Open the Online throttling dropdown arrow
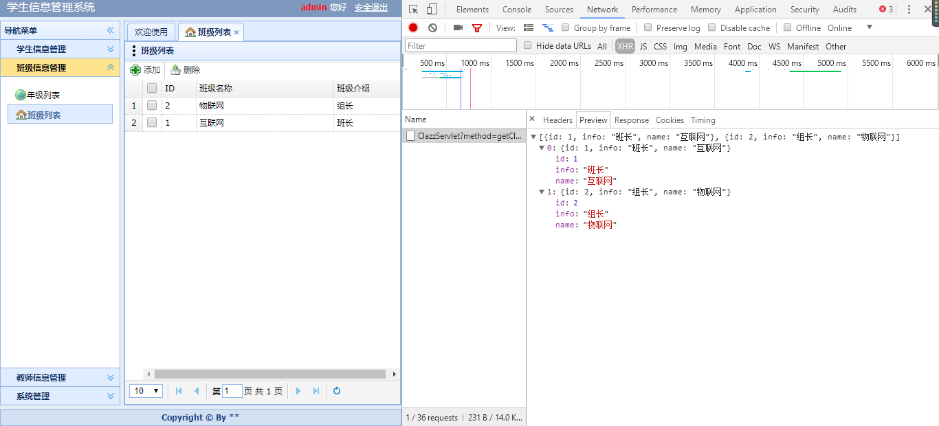The height and width of the screenshot is (426, 939). tap(869, 27)
